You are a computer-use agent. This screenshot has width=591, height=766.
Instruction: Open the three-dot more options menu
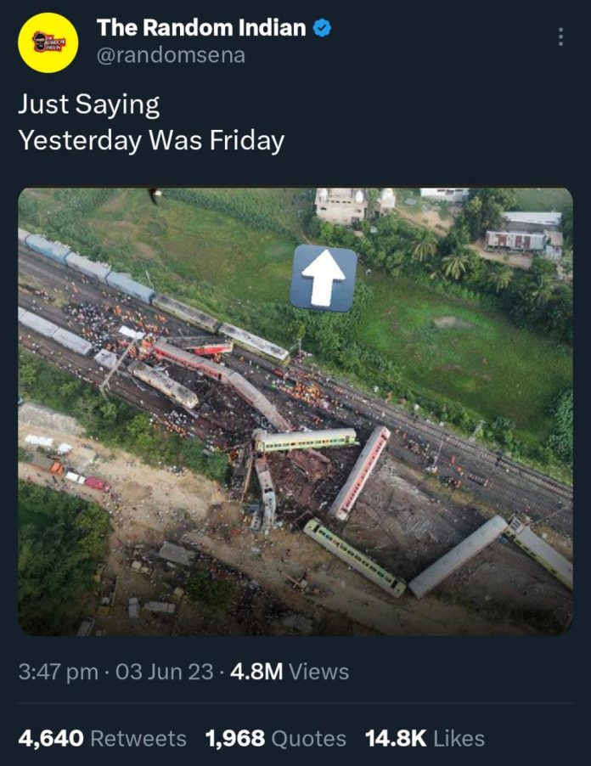pos(560,37)
